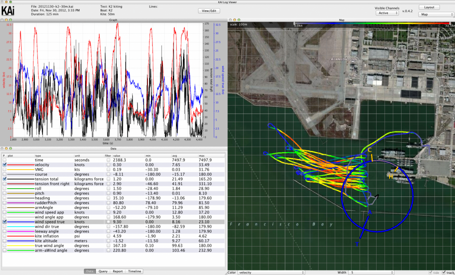Select the true wind angle row
The image size is (455, 275).
click(113, 245)
